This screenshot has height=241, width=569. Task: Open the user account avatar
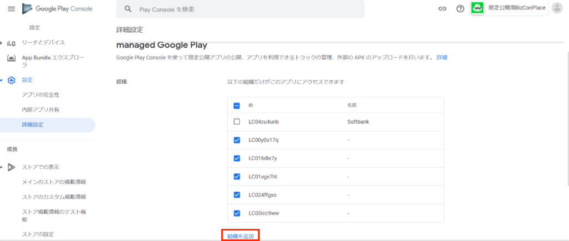[x=556, y=8]
